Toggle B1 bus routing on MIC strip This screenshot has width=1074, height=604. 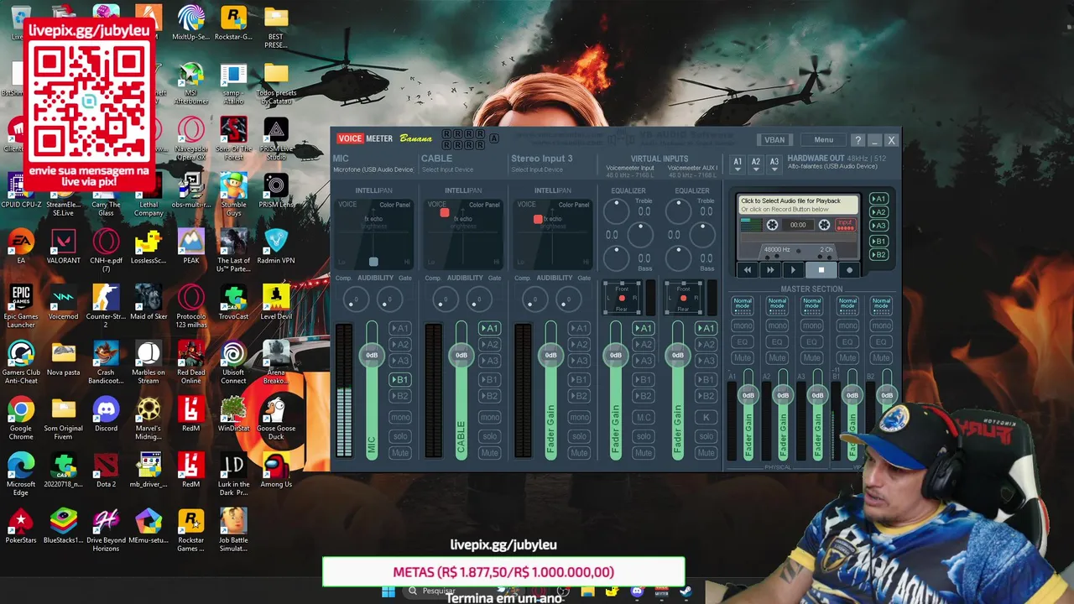(x=399, y=380)
